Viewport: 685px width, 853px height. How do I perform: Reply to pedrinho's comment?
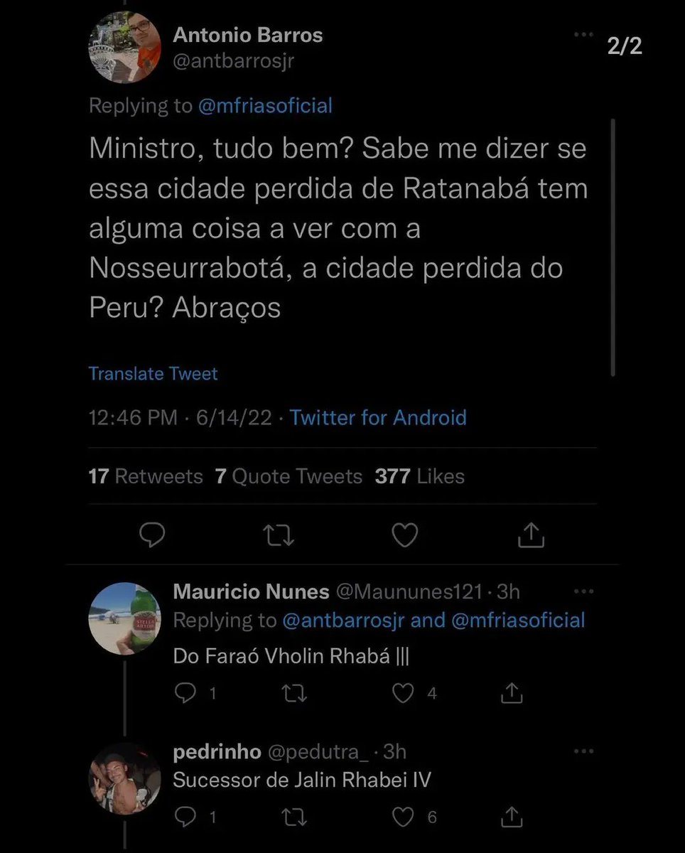(185, 817)
